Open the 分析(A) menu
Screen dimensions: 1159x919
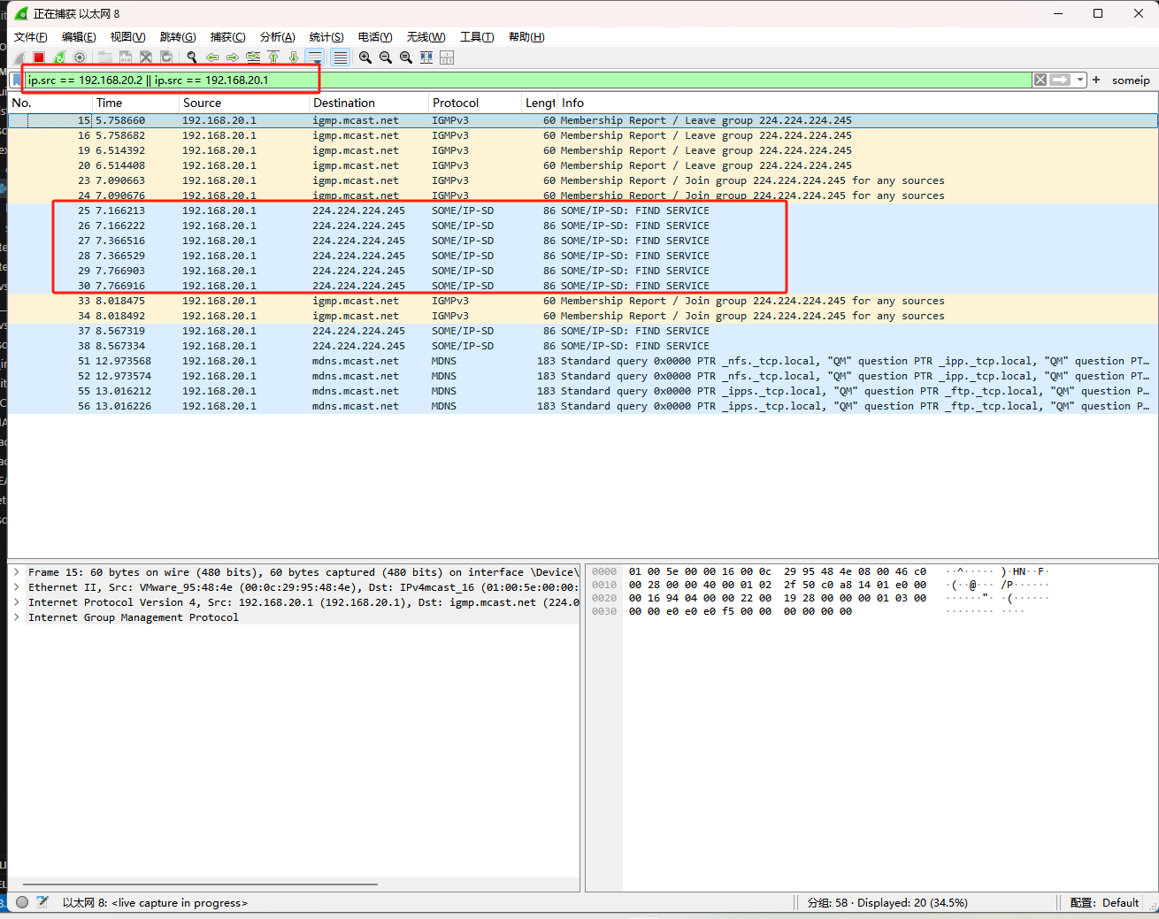(x=277, y=37)
